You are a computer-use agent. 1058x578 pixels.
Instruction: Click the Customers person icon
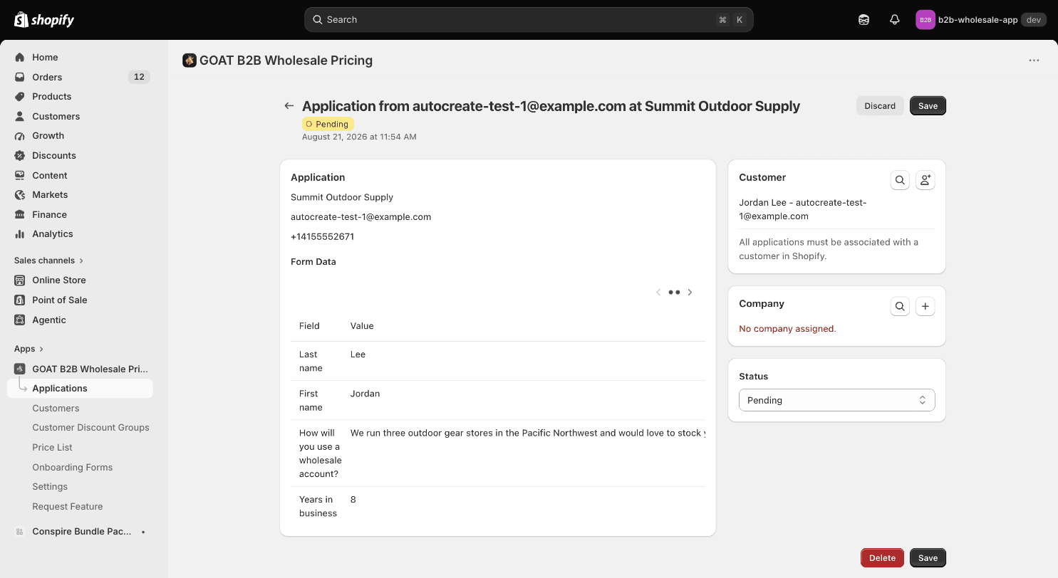(x=20, y=116)
